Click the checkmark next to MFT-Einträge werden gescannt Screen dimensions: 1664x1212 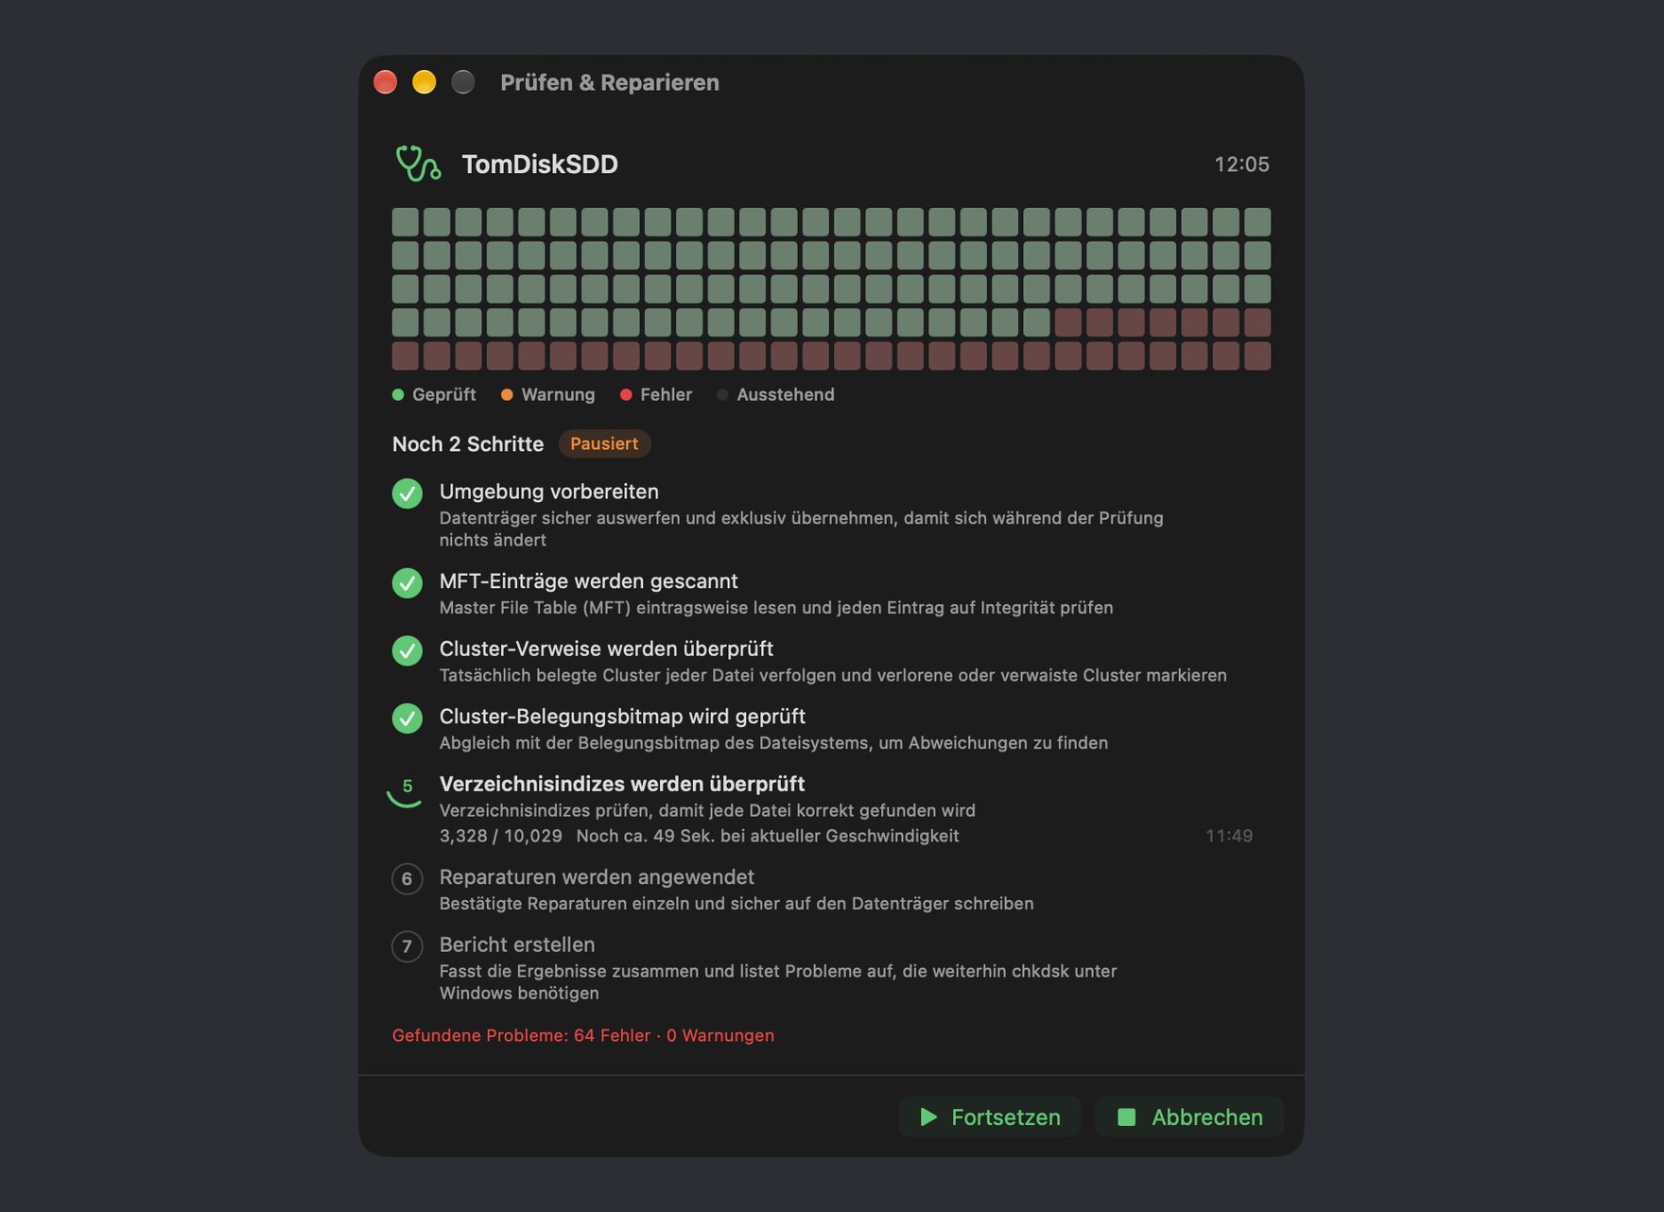407,582
